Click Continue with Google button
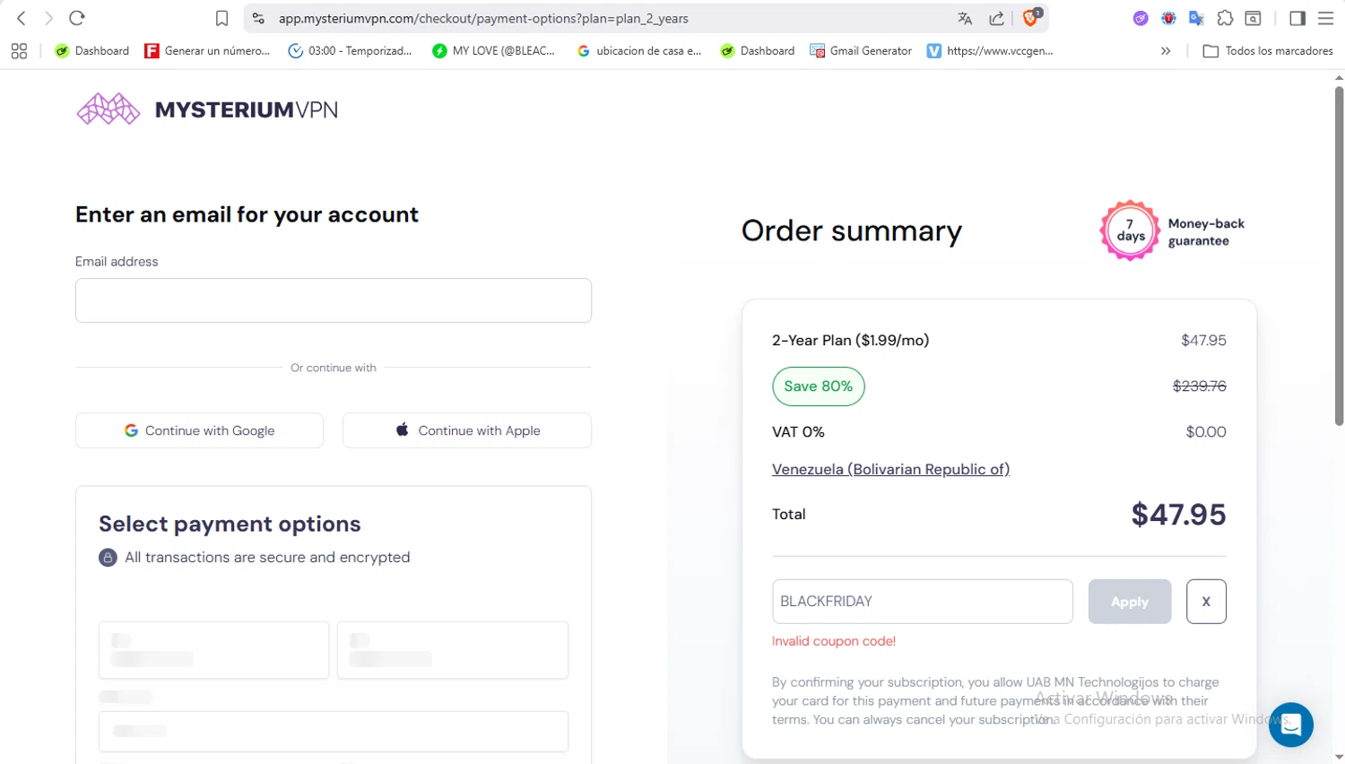Viewport: 1345px width, 764px height. coord(199,430)
